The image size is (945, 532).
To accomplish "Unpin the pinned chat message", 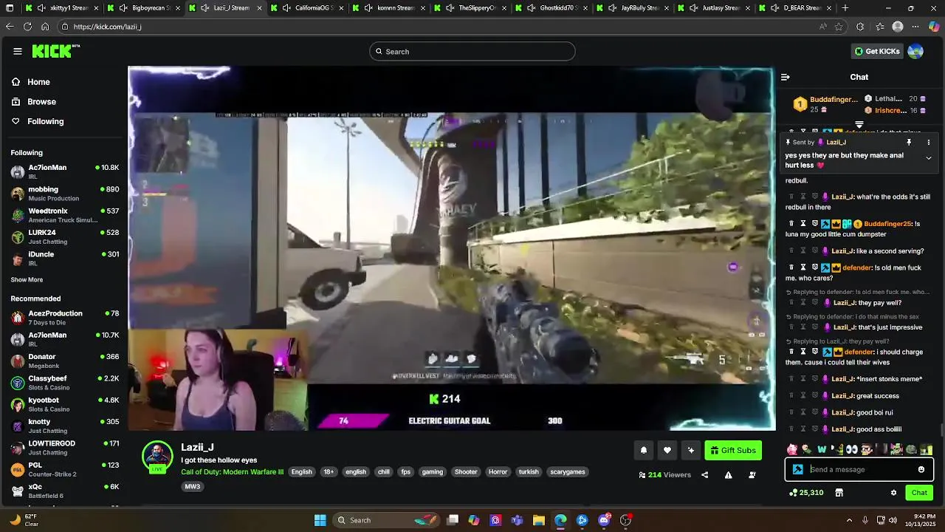I will [909, 142].
